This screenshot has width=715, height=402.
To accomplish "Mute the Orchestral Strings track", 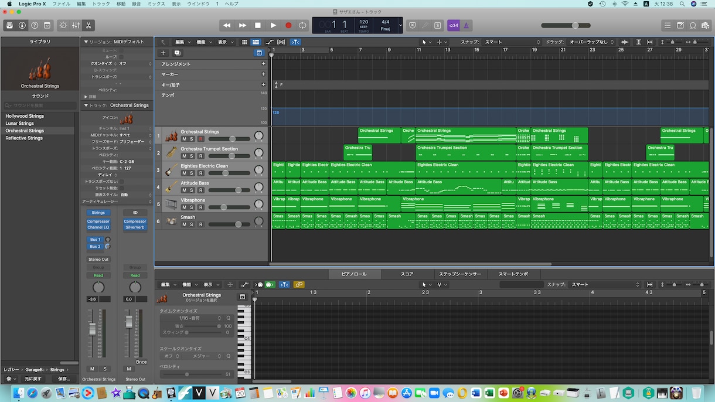I will pos(184,139).
